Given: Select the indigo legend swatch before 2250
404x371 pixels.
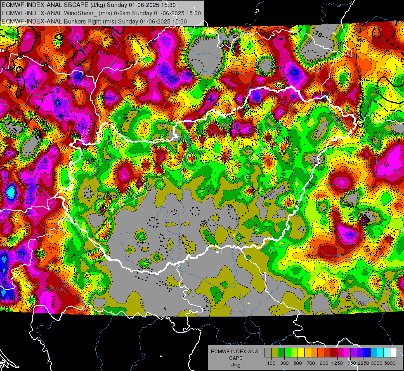Looking at the screenshot, I should tap(360, 353).
